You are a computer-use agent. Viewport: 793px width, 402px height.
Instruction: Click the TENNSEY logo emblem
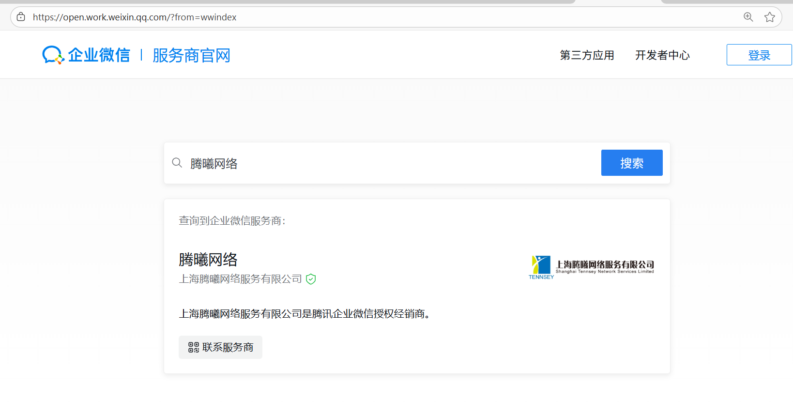[541, 265]
